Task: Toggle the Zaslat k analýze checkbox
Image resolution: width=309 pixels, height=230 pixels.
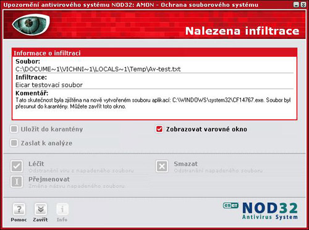Action: (14, 143)
